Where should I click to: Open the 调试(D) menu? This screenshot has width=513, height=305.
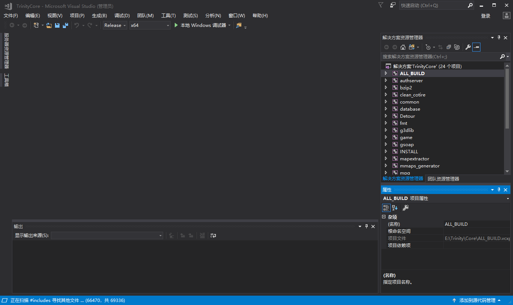click(x=122, y=16)
